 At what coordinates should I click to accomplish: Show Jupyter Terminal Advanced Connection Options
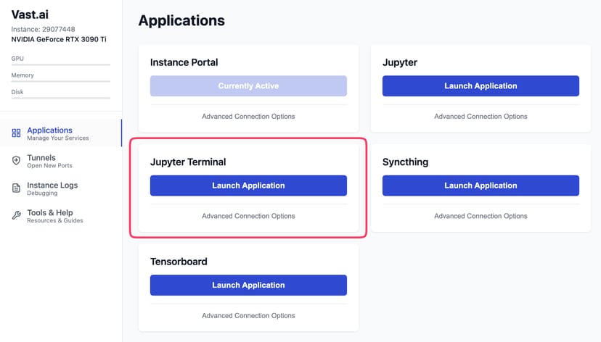coord(248,216)
